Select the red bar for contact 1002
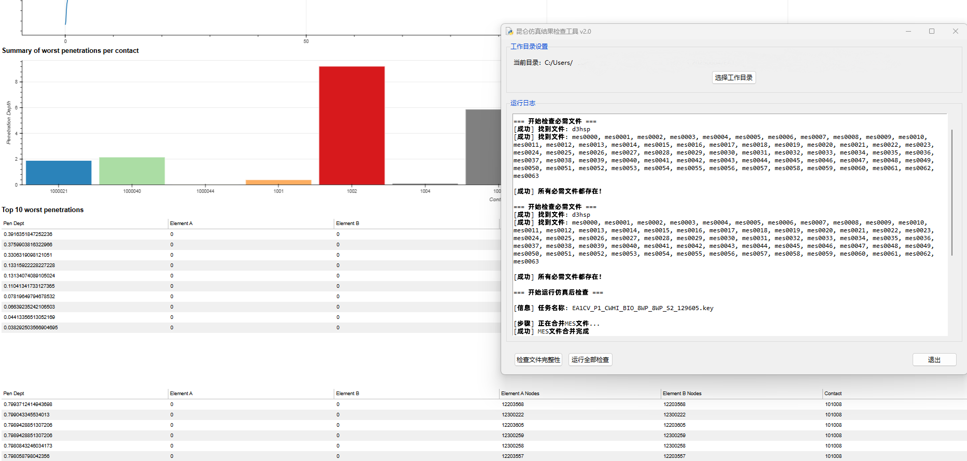Image resolution: width=967 pixels, height=461 pixels. click(x=351, y=125)
